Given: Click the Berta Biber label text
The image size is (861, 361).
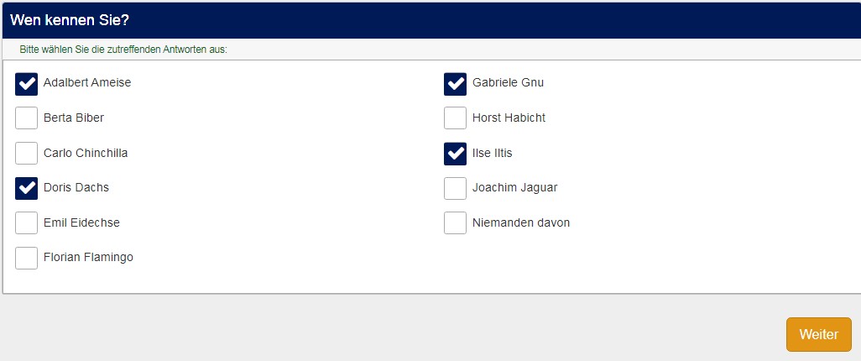Looking at the screenshot, I should coord(74,118).
